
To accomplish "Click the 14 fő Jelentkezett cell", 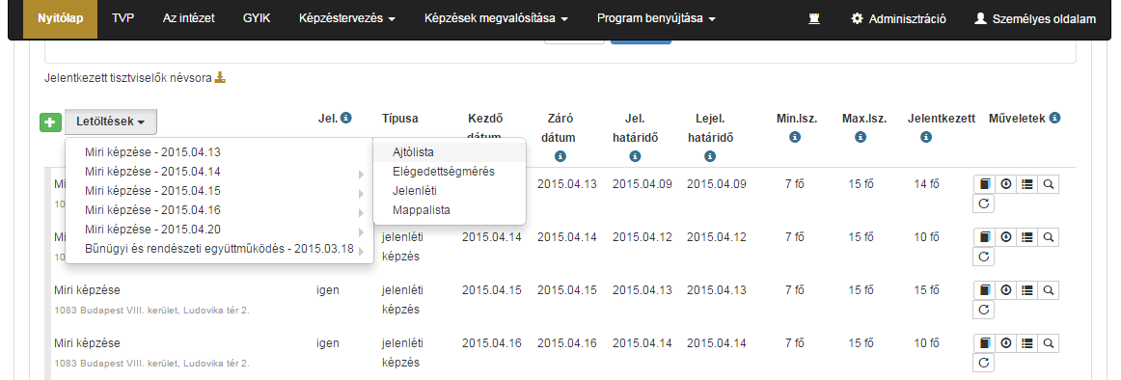I will click(926, 184).
